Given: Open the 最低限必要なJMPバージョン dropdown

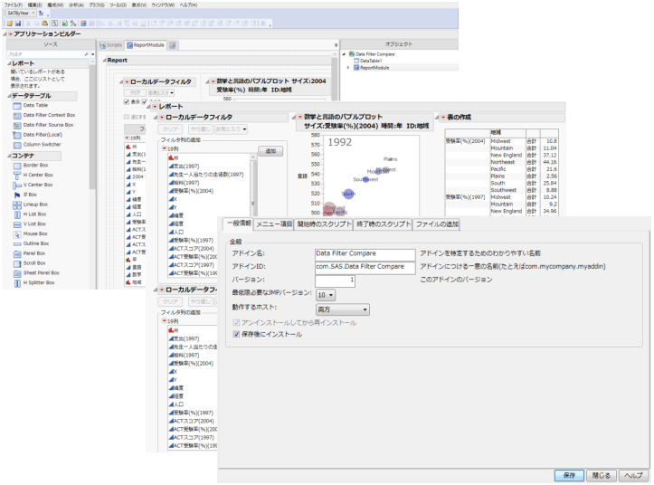Looking at the screenshot, I should (326, 295).
